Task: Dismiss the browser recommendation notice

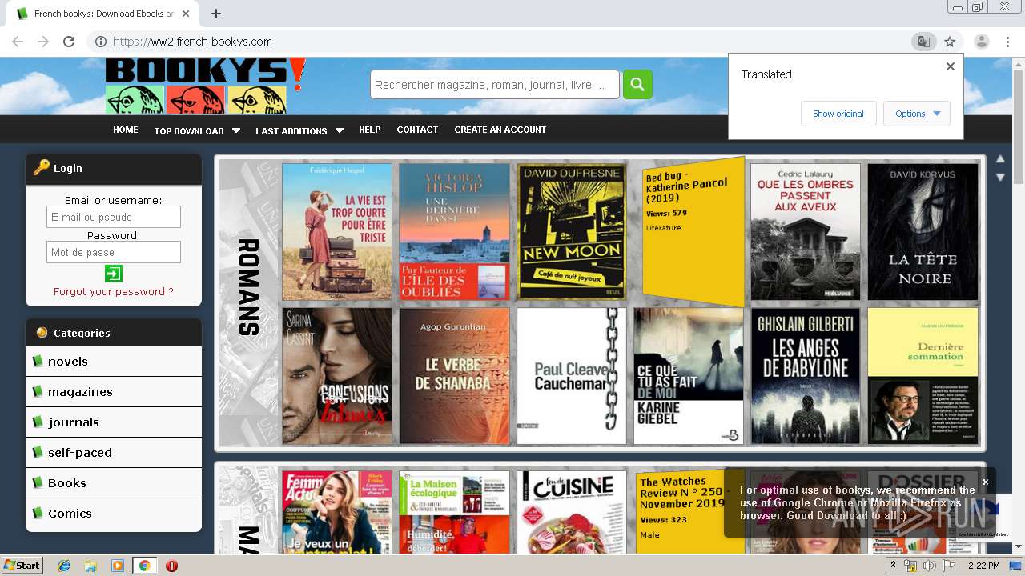Action: [986, 482]
